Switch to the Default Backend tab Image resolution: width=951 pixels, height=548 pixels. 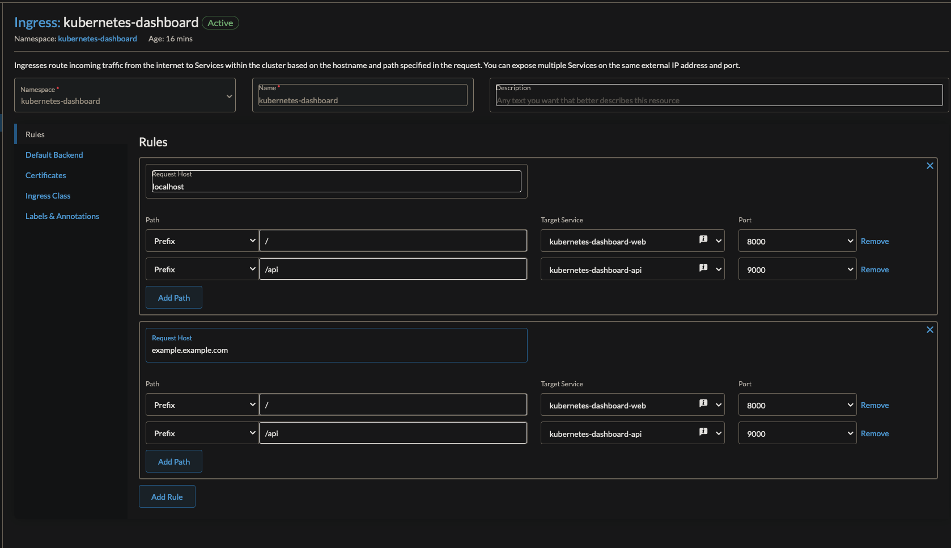coord(54,155)
